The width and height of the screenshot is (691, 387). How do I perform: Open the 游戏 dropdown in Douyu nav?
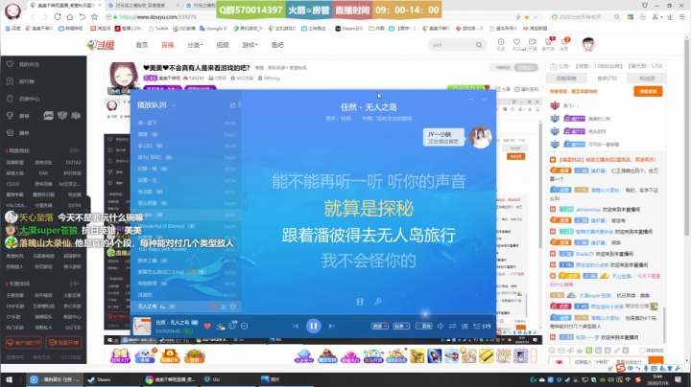pos(250,45)
